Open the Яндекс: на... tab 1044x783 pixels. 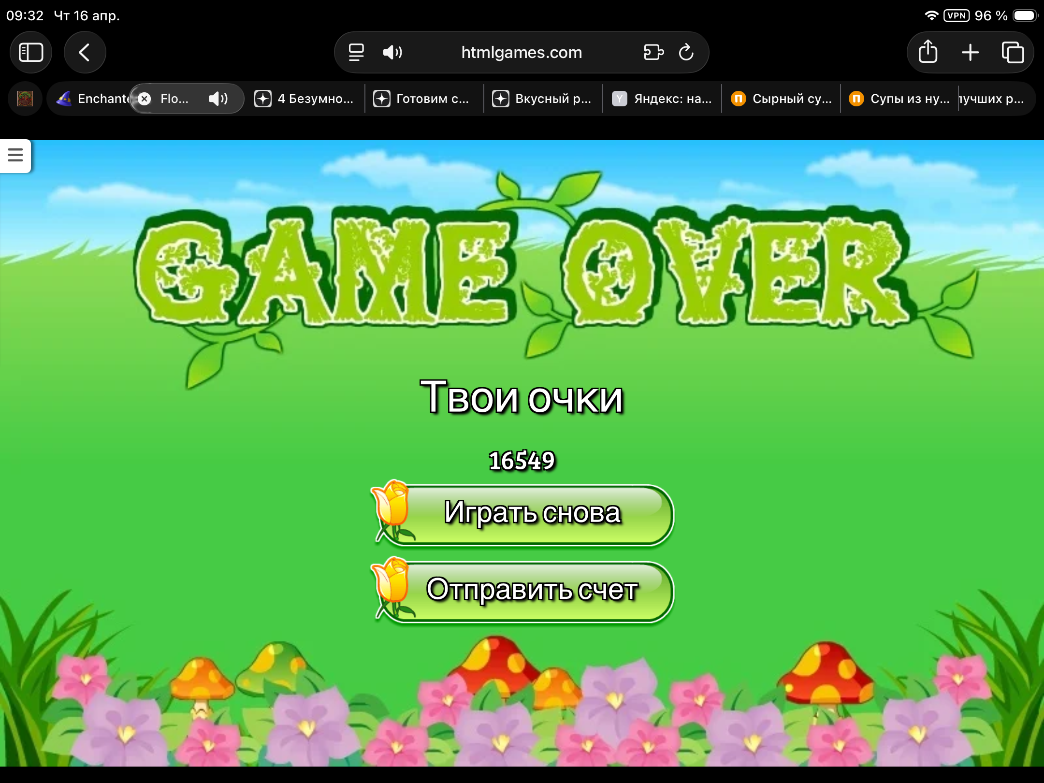click(x=662, y=99)
